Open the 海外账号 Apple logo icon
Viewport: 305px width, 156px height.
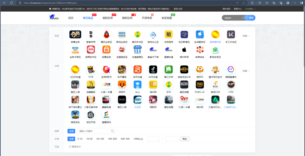point(184,50)
